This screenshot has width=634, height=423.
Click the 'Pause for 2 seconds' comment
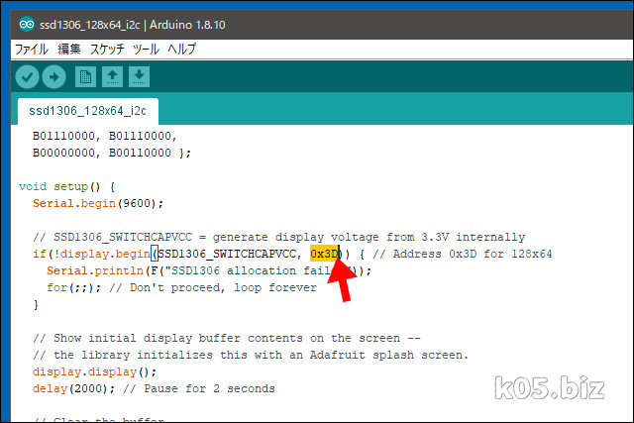click(199, 388)
